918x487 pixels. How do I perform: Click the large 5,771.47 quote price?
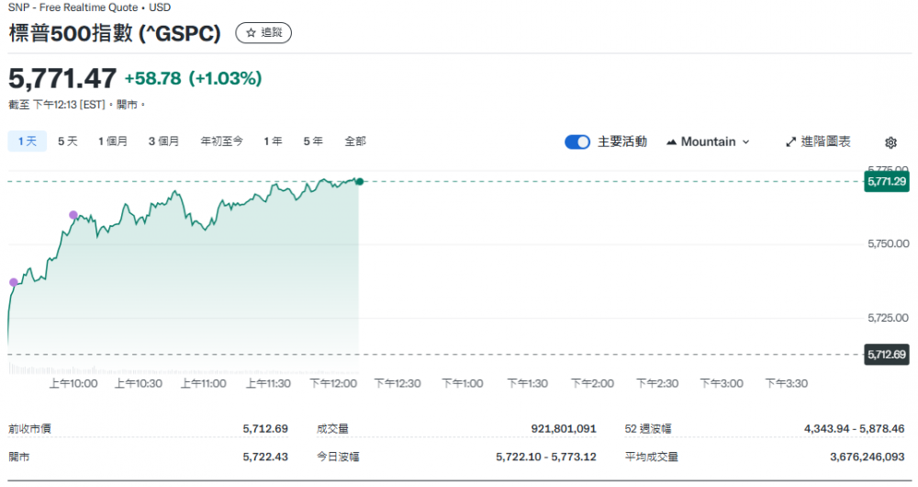(62, 77)
